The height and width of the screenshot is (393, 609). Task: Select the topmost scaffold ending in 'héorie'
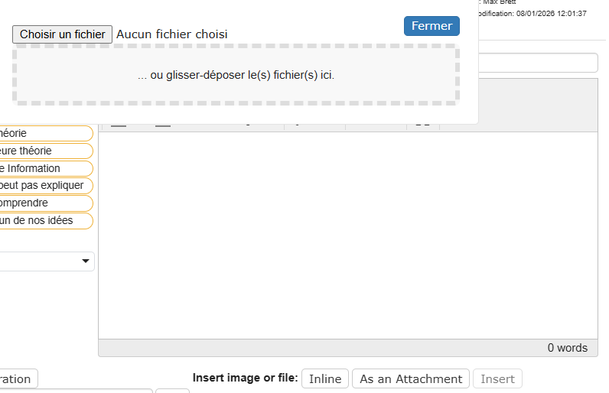point(44,133)
